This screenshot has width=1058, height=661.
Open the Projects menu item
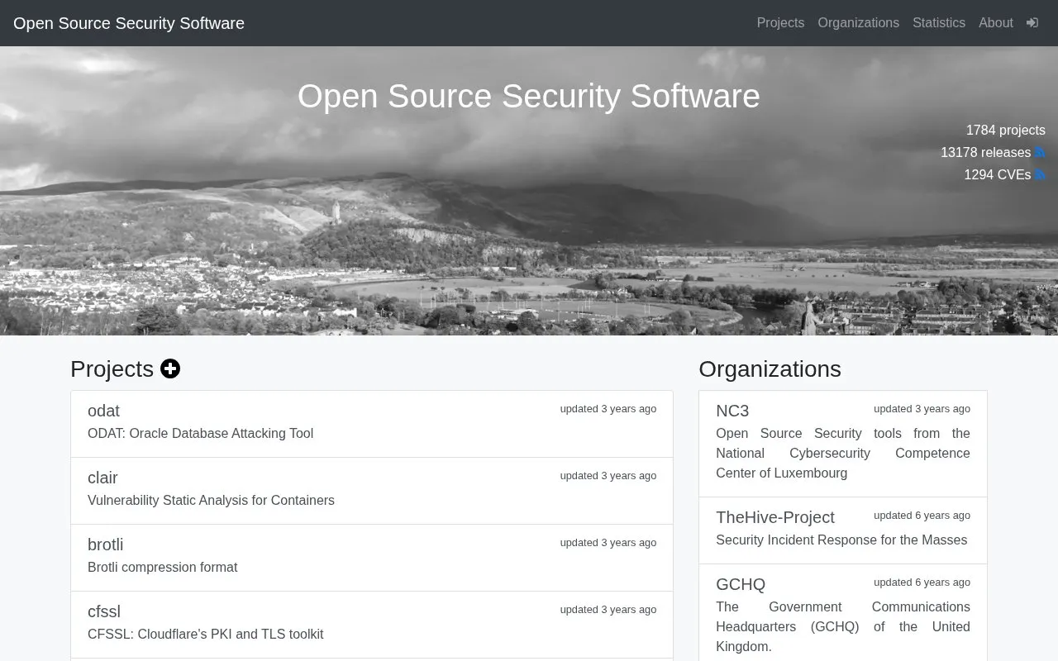click(780, 23)
